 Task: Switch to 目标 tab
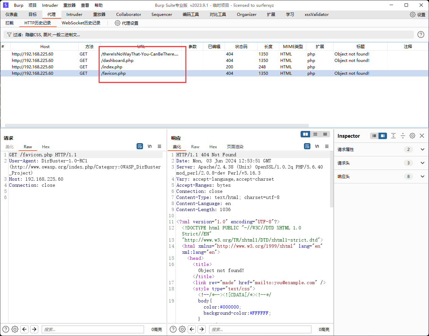click(33, 15)
